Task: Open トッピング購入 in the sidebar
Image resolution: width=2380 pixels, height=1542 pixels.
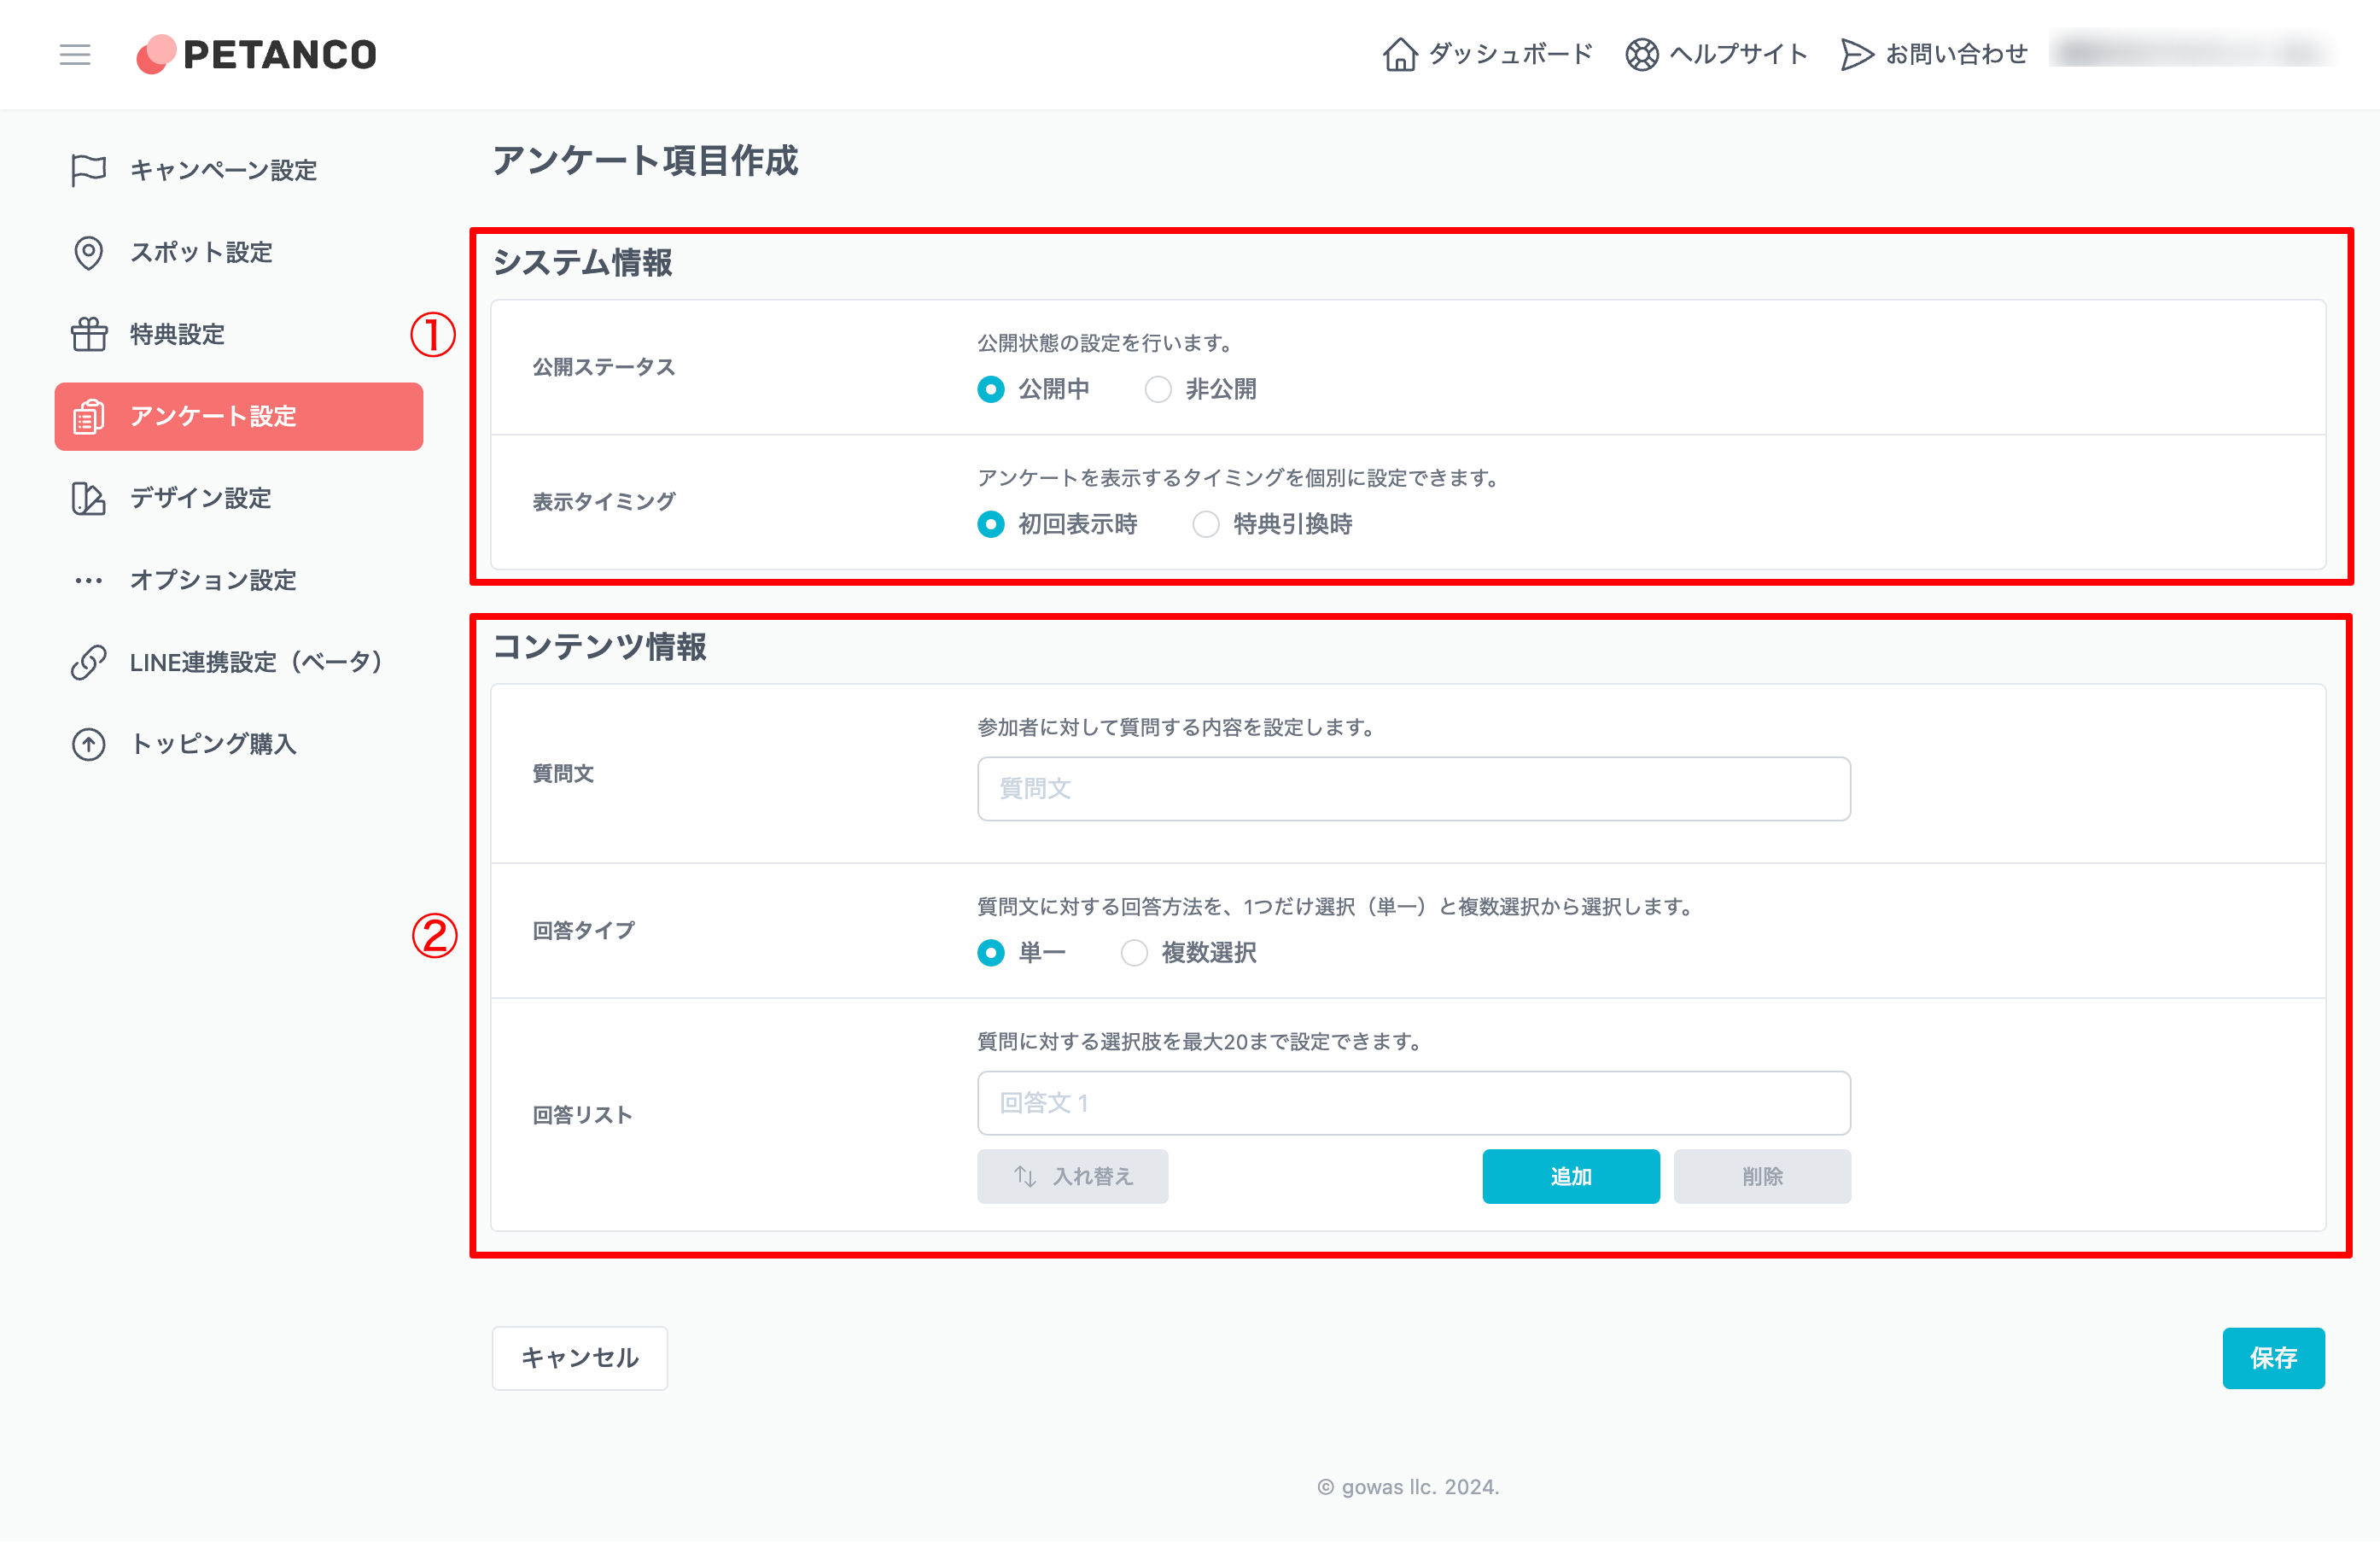Action: [x=239, y=744]
